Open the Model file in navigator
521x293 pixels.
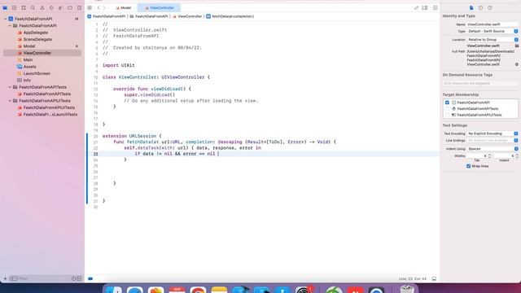(x=29, y=46)
